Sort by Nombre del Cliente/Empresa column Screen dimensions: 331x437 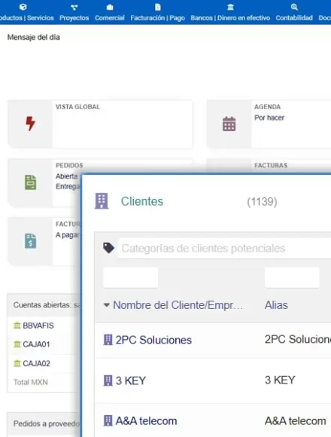point(178,305)
